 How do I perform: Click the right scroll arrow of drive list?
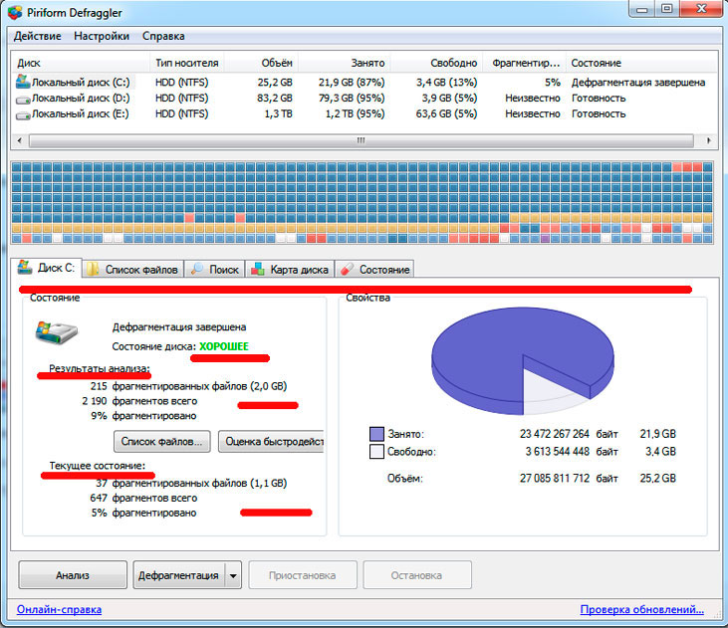pos(708,140)
